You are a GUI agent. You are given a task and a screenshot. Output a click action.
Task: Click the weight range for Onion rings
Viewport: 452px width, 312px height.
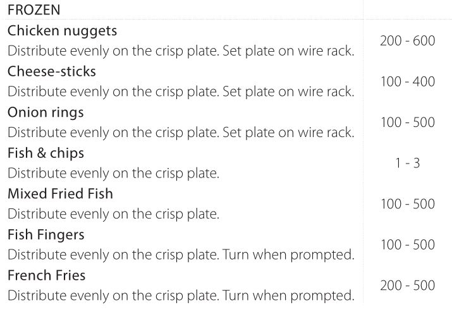click(x=407, y=123)
